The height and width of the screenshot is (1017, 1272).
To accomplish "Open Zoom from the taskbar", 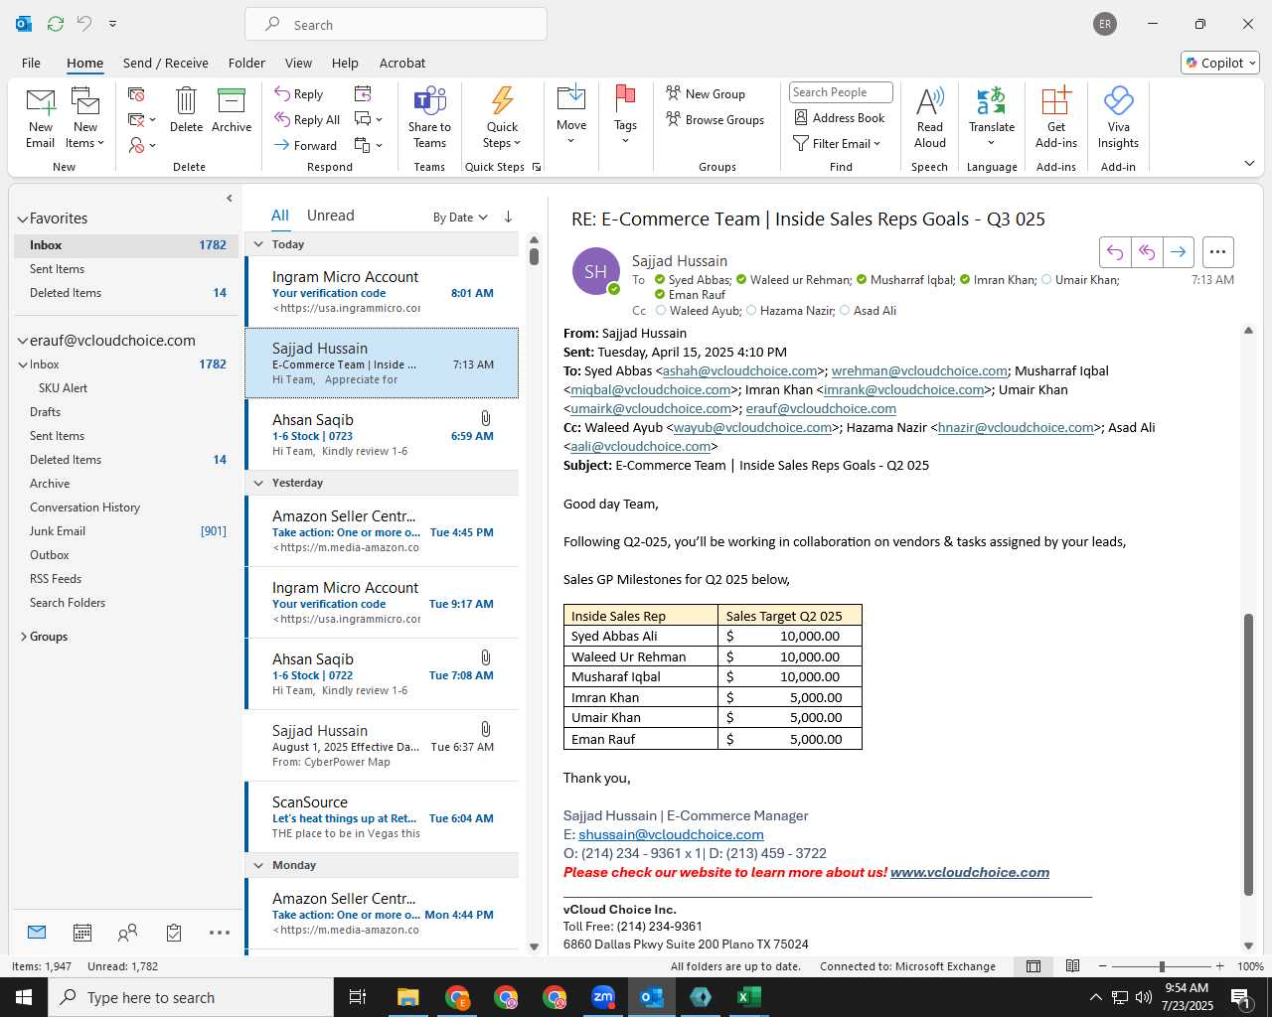I will click(x=603, y=997).
